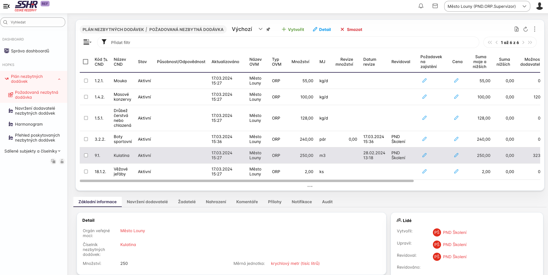Select the Mouka row checkbox
Image resolution: width=548 pixels, height=275 pixels.
click(86, 81)
